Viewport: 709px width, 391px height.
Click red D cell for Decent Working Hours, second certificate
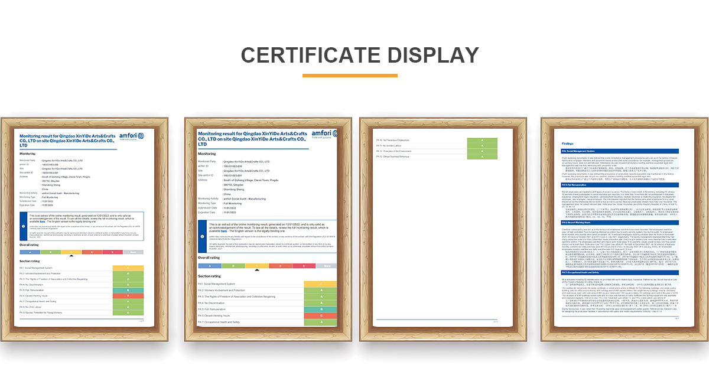coord(321,316)
